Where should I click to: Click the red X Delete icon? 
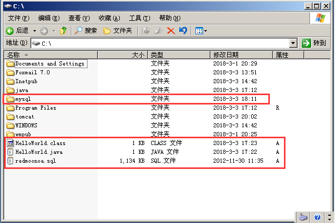171,31
